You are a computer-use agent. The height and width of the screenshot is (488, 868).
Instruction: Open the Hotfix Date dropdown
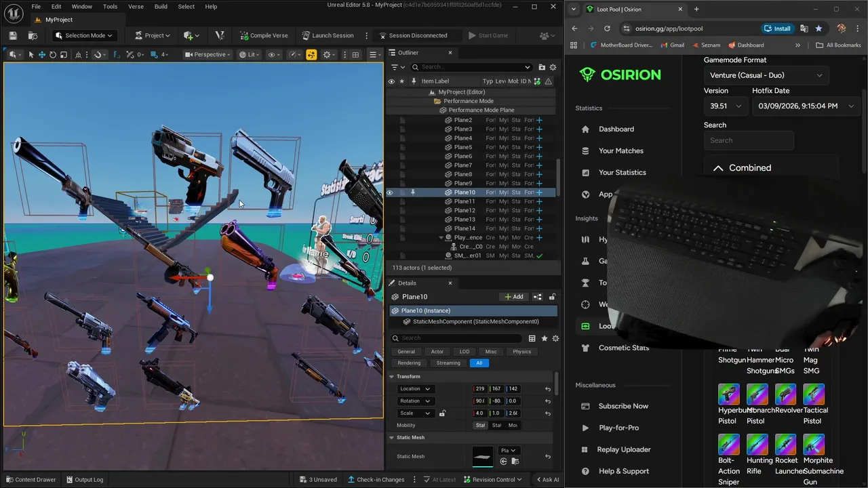(x=805, y=106)
